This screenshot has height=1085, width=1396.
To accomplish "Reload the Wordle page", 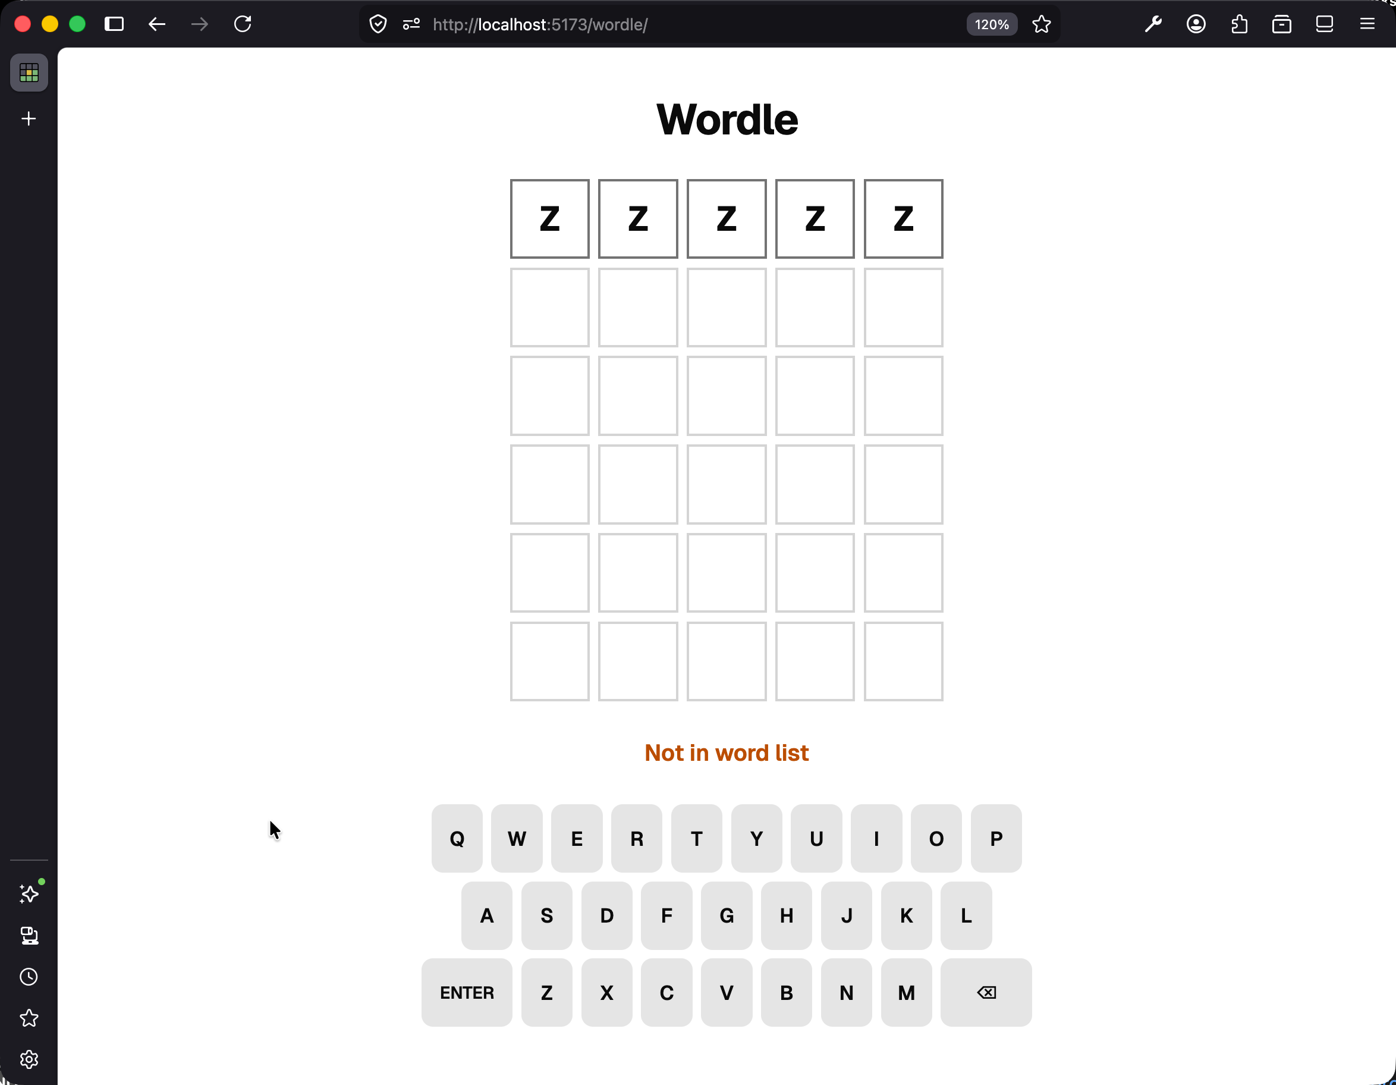I will tap(243, 24).
